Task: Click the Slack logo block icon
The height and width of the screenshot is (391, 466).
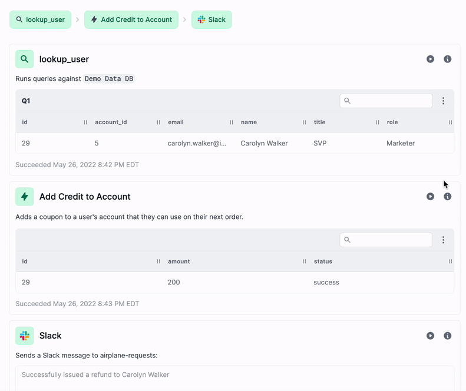Action: (x=25, y=336)
